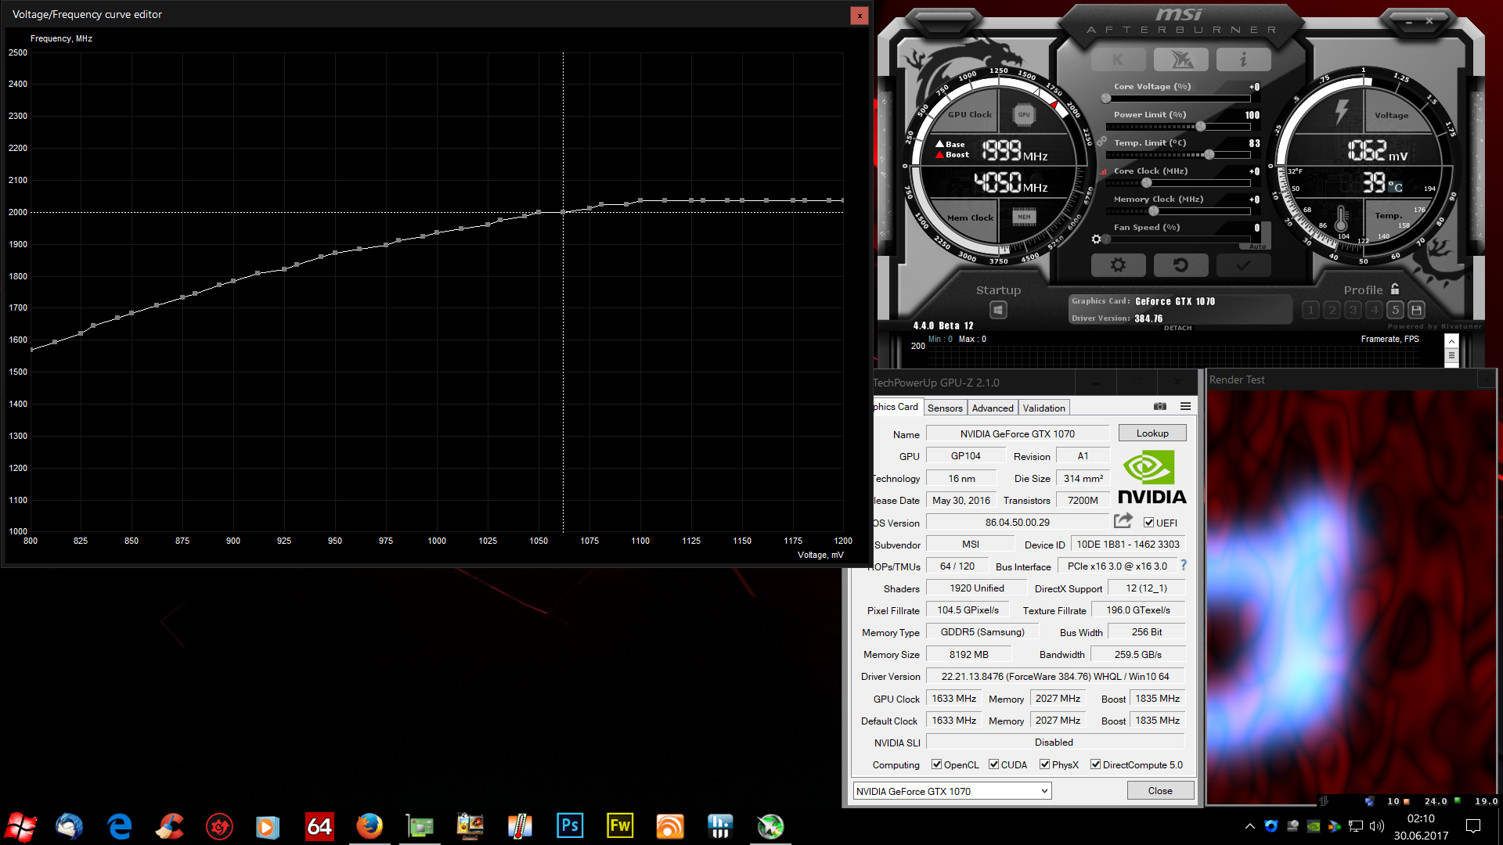Click the Lookup button in GPU-Z

1152,433
